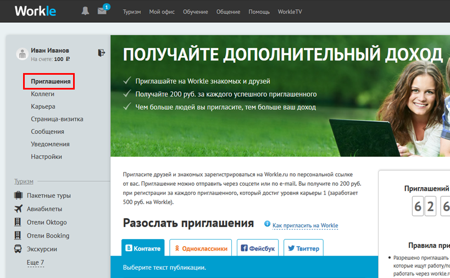The image size is (450, 278).
Task: Open Коллеги in the sidebar
Action: 42,94
